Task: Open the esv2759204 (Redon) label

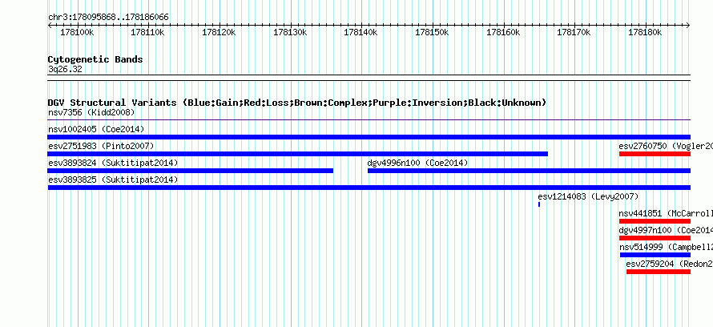Action: click(x=670, y=264)
